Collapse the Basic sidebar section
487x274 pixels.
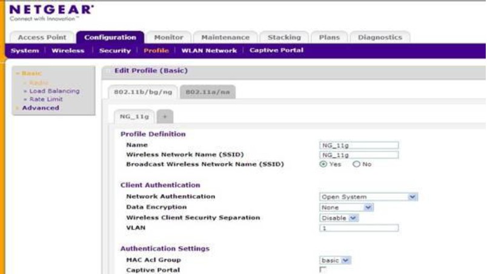[31, 73]
